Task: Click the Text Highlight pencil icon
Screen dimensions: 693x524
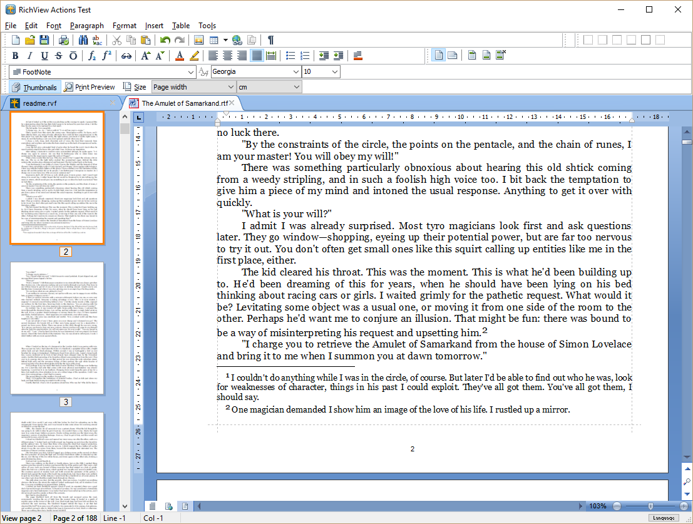Action: coord(193,56)
